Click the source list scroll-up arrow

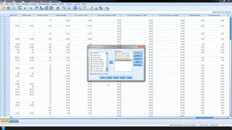coord(107,53)
